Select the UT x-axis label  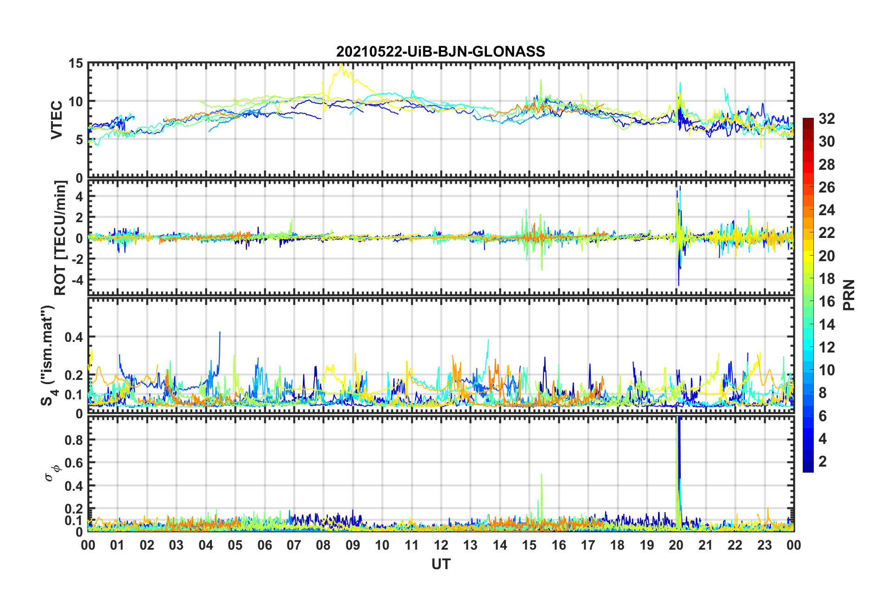pyautogui.click(x=441, y=564)
